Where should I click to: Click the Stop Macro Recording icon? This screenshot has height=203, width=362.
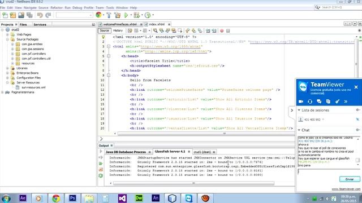pos(228,30)
